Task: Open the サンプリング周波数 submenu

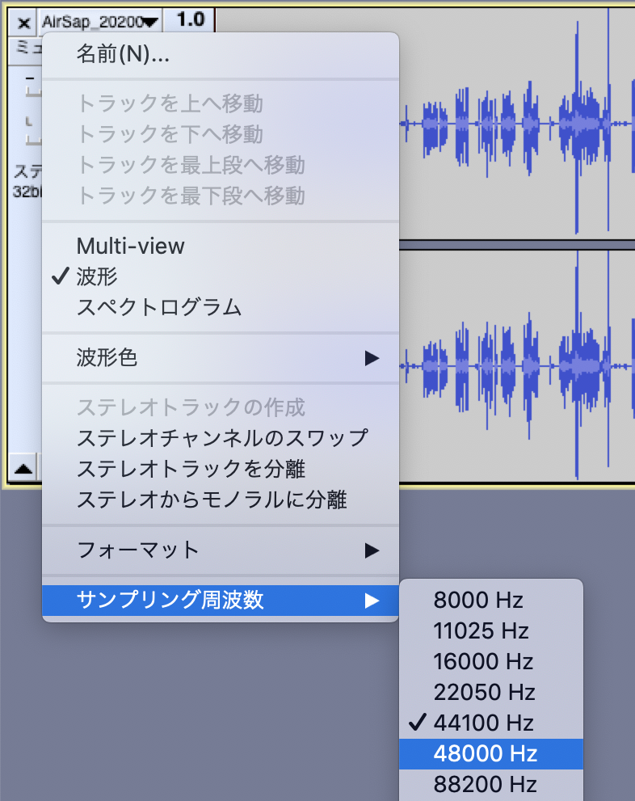Action: pos(220,601)
